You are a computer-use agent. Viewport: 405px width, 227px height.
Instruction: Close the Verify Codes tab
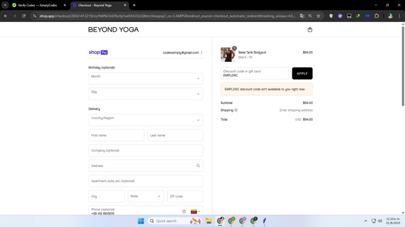click(x=65, y=5)
